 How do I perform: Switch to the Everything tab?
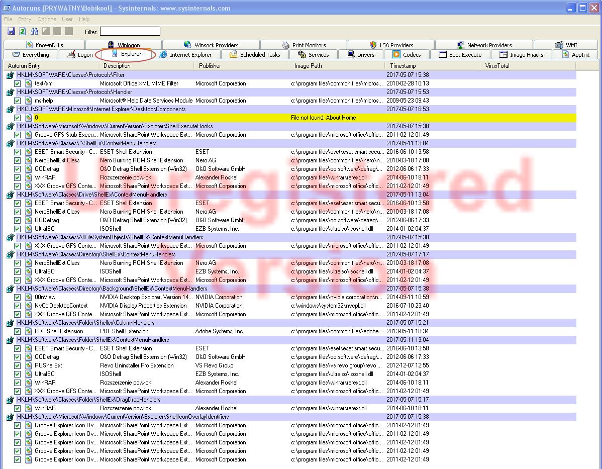coord(31,55)
